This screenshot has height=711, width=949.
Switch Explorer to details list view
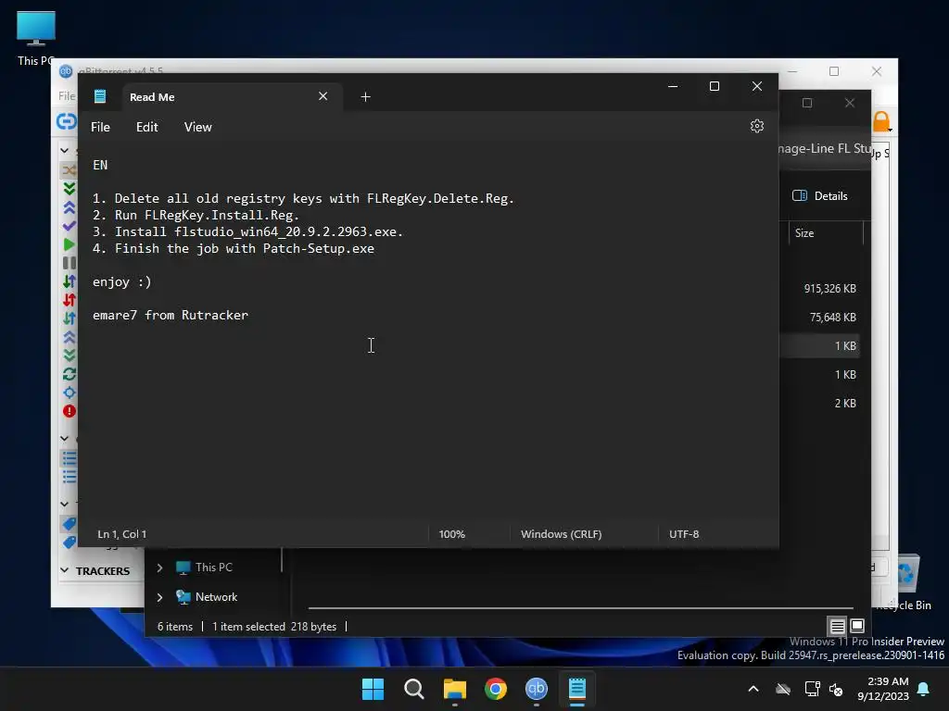[x=837, y=626]
